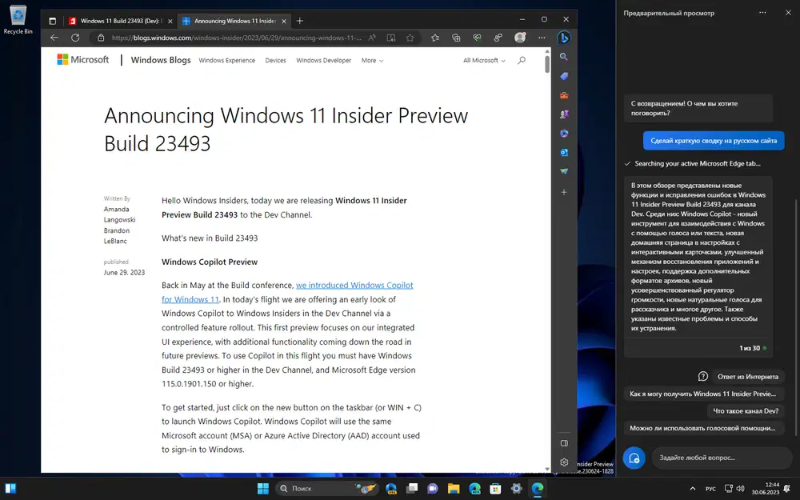The width and height of the screenshot is (800, 500).
Task: Open sidebar Tools briefcase icon
Action: pos(564,95)
